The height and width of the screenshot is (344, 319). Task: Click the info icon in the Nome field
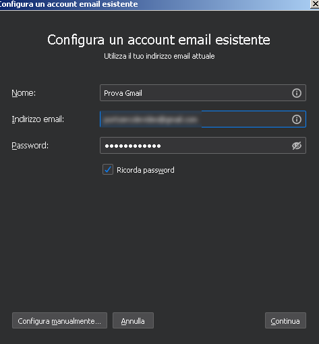tap(297, 93)
